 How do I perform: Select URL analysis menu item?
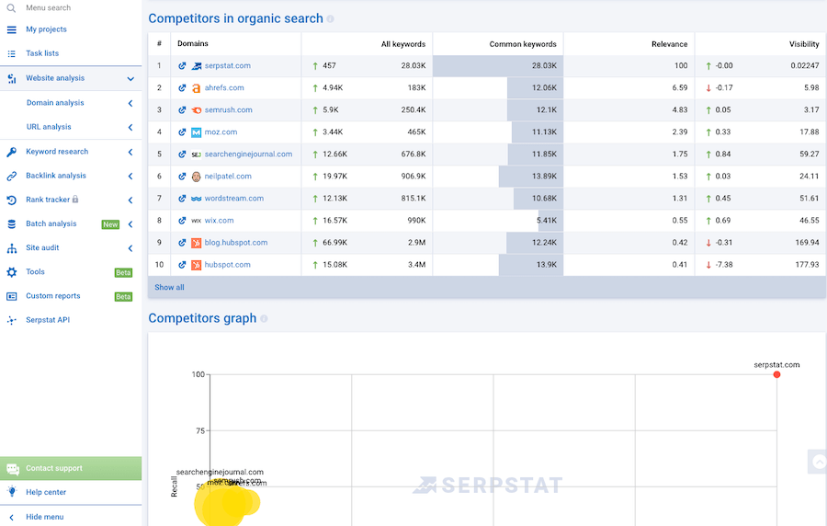tap(49, 127)
